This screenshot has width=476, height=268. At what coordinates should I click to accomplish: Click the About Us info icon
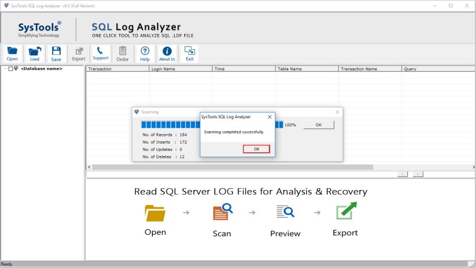tap(167, 53)
